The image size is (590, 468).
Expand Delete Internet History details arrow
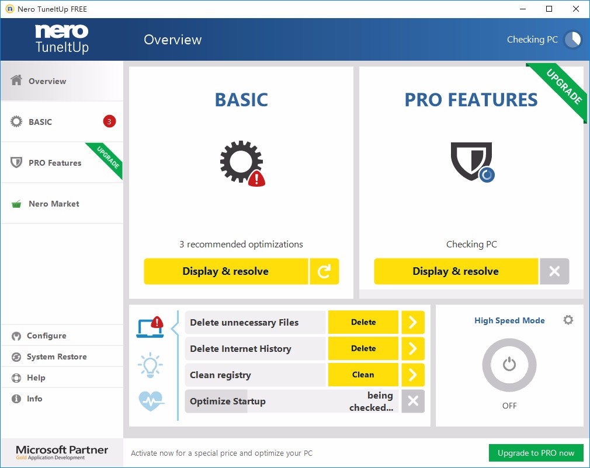(413, 348)
